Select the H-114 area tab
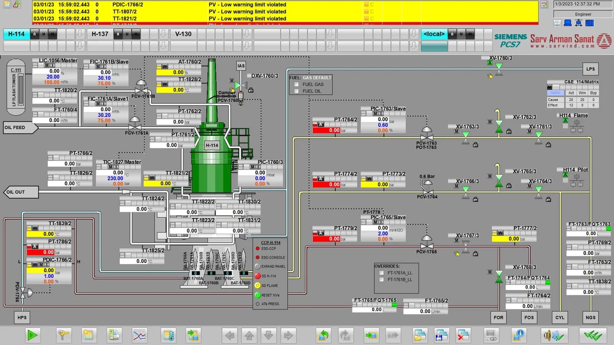 17,34
